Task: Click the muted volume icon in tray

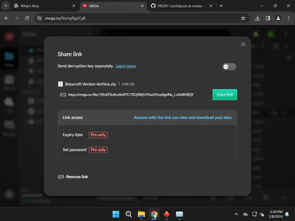Action: [262, 214]
